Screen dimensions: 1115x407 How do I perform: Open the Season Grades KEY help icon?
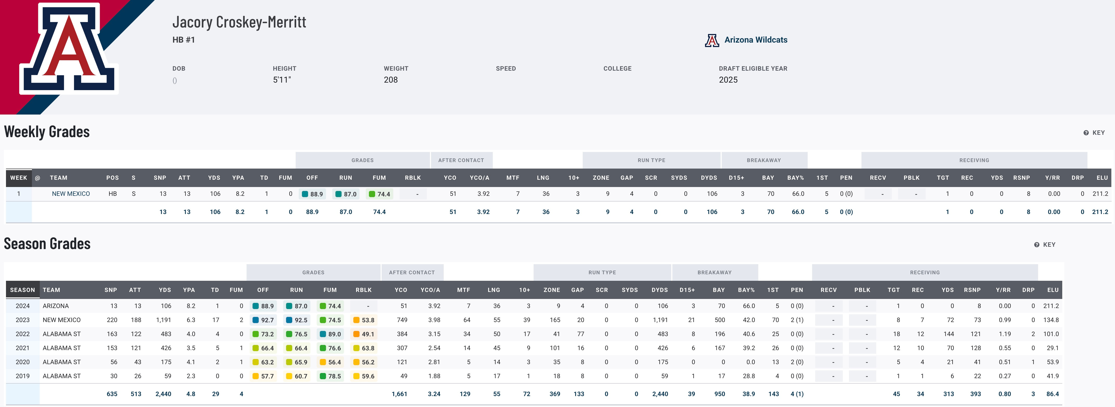point(1037,245)
